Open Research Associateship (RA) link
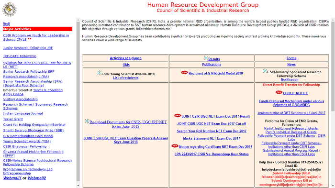The image size is (335, 188). 26,77
